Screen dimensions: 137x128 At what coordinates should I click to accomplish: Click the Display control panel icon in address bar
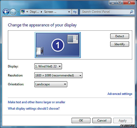23,12
